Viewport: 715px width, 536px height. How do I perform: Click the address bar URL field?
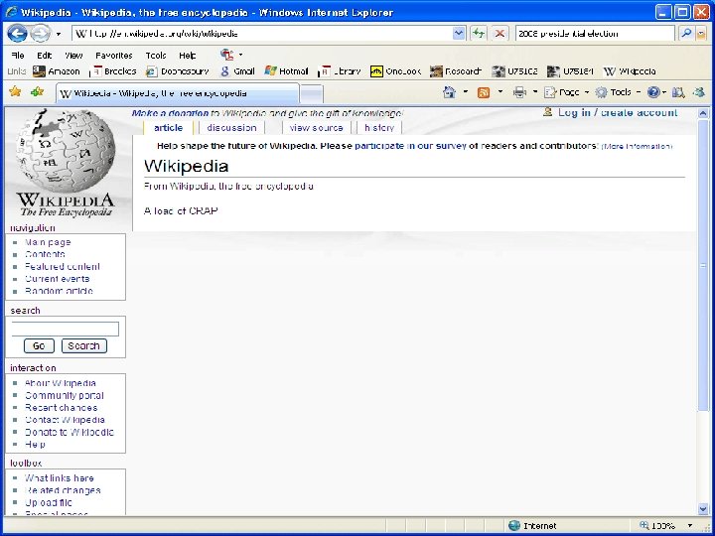tap(262, 34)
